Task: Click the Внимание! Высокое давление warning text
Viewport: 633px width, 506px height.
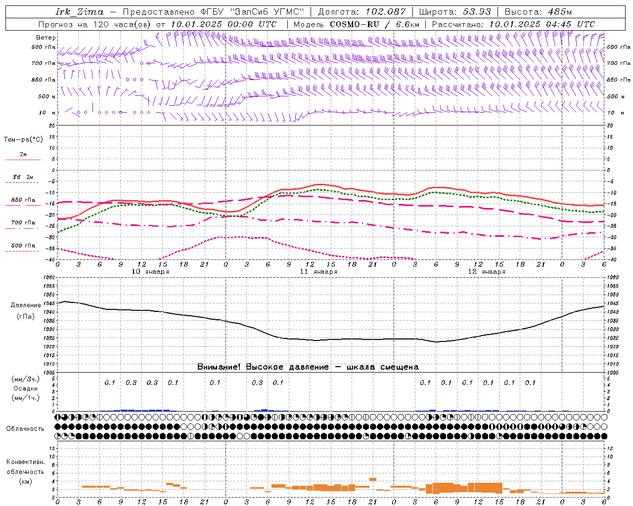Action: (308, 367)
